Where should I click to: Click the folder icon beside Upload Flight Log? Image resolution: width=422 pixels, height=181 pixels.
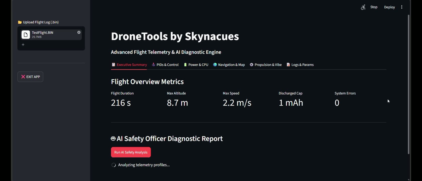click(x=20, y=22)
